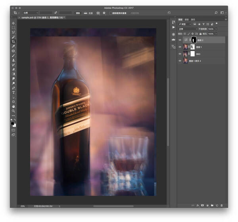
Task: Hide the top curves 2 adjustment layer
Action: coord(180,40)
